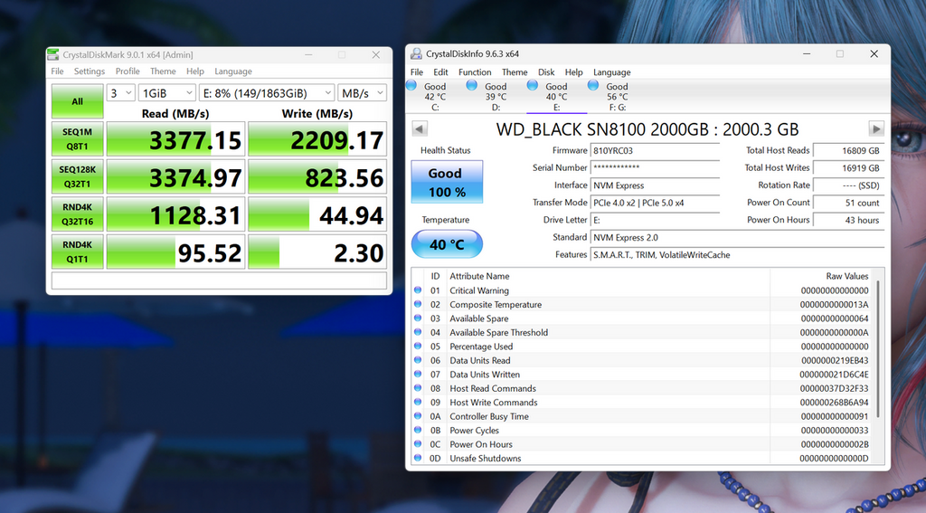
Task: Go to previous disk with left arrow
Action: (x=420, y=128)
